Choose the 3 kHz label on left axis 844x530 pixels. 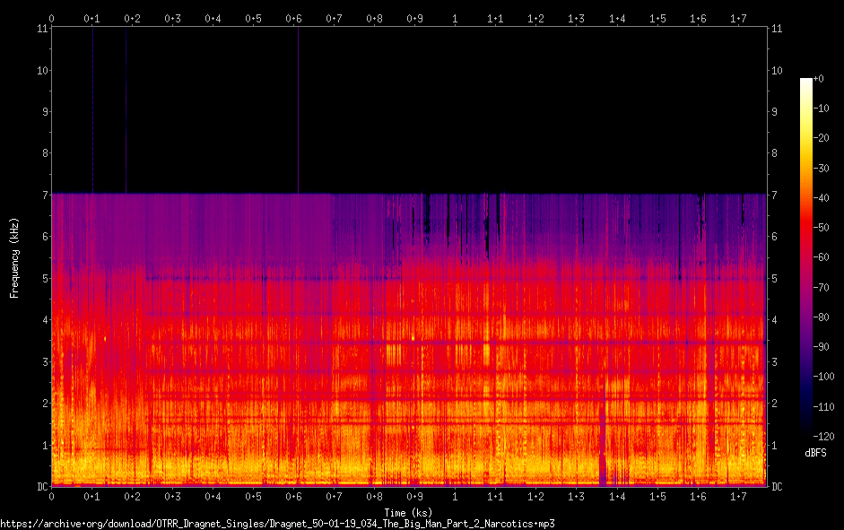[44, 361]
